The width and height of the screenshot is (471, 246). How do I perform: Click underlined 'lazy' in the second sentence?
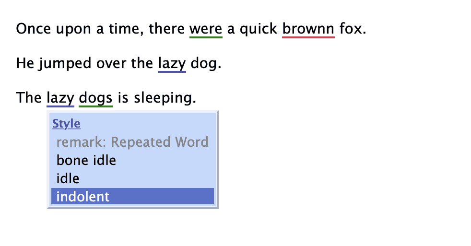pyautogui.click(x=172, y=63)
